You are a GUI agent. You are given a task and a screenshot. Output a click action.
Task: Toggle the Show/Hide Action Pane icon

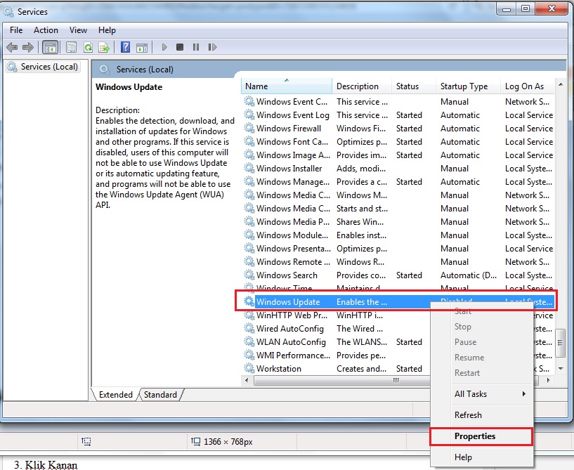(142, 47)
